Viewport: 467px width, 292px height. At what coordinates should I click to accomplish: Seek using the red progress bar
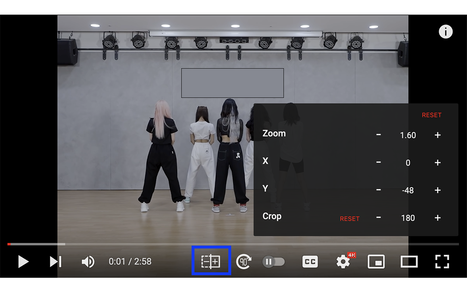click(146, 244)
